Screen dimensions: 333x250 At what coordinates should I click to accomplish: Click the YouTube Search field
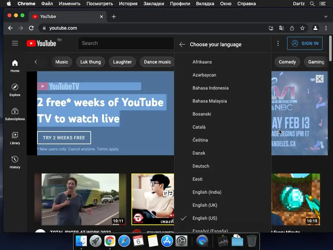126,43
